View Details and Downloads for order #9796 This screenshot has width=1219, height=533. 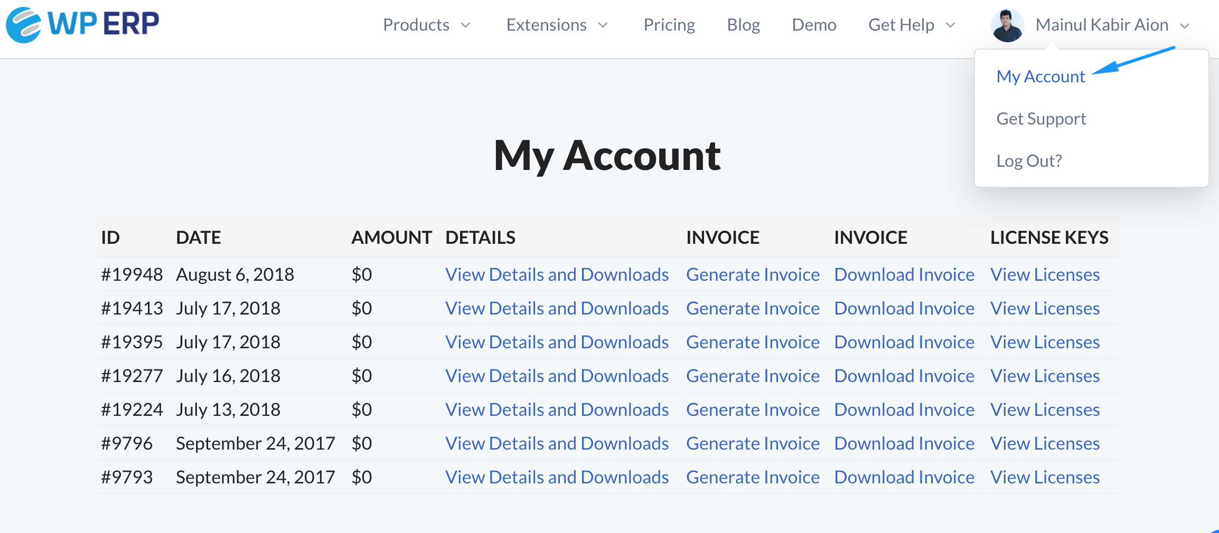(557, 443)
